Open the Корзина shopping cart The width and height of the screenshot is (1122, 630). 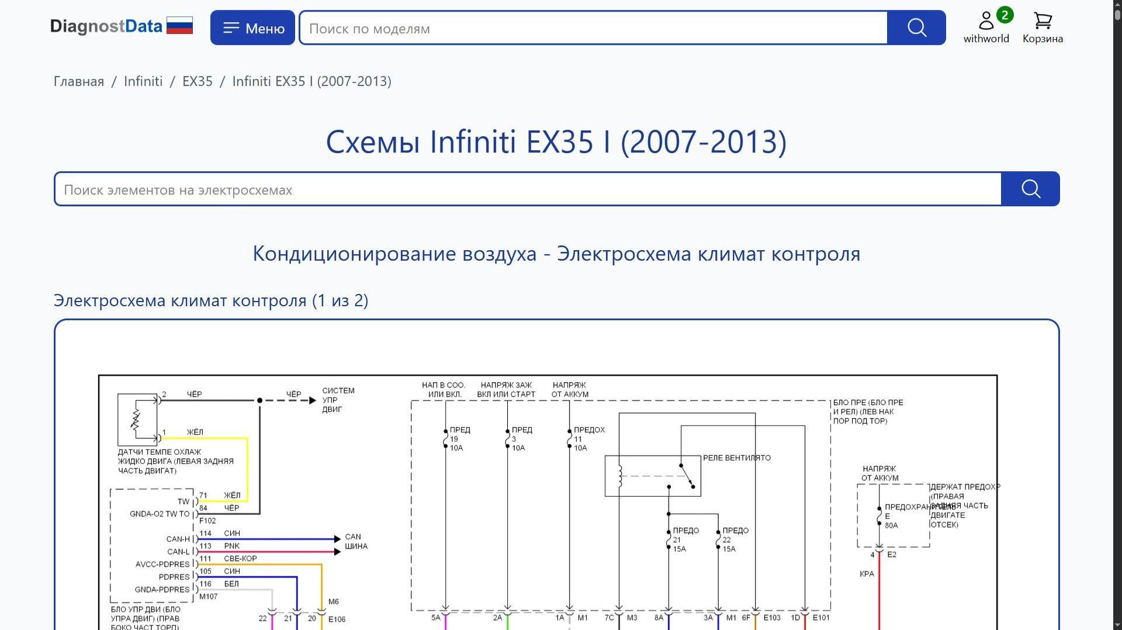click(x=1043, y=27)
